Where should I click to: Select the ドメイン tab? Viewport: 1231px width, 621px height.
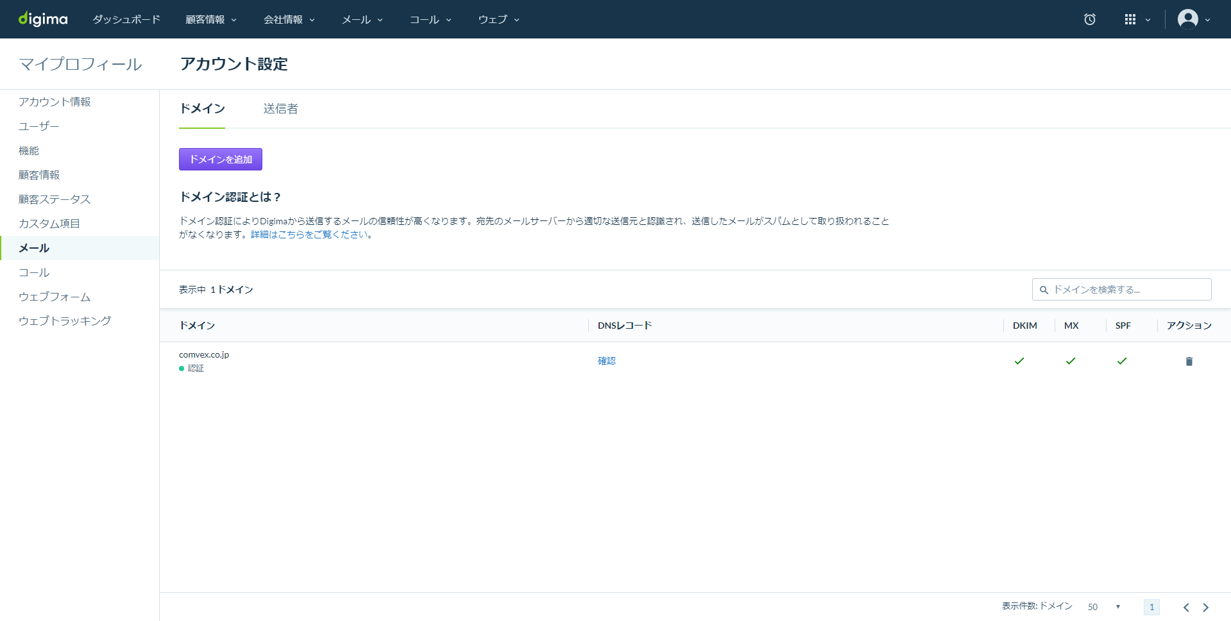[202, 109]
